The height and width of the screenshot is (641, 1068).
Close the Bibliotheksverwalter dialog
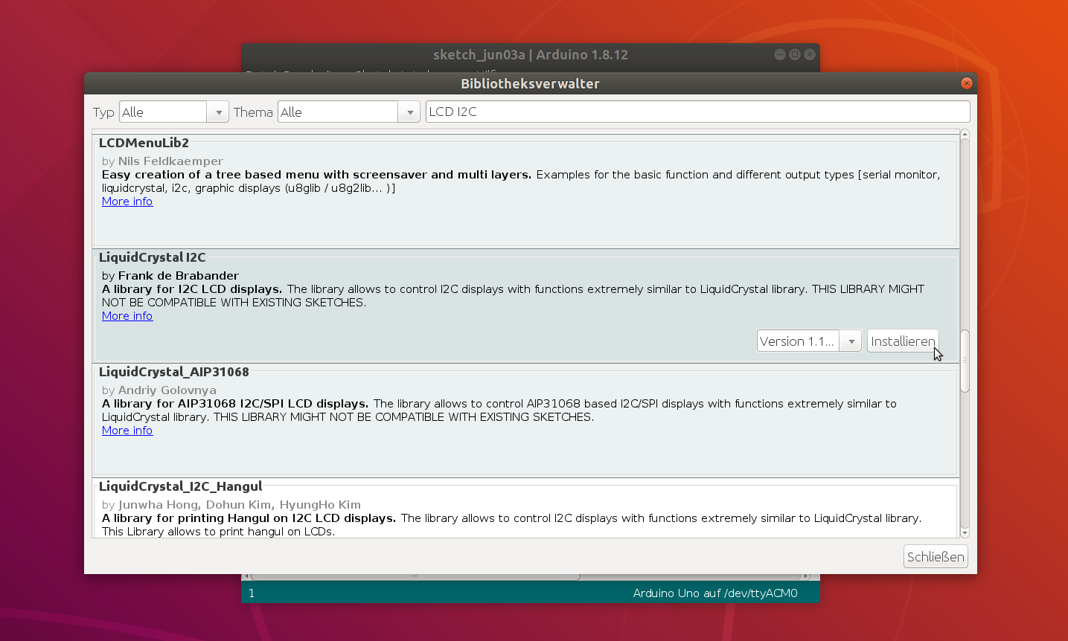point(967,83)
